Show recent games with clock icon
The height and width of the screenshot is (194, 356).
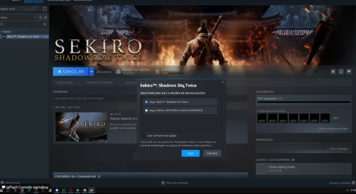tap(40, 18)
